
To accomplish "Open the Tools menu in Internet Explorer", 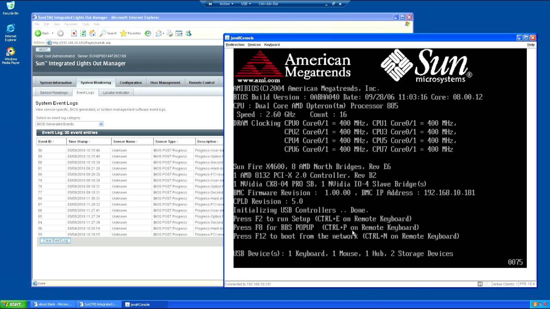I will pos(86,24).
